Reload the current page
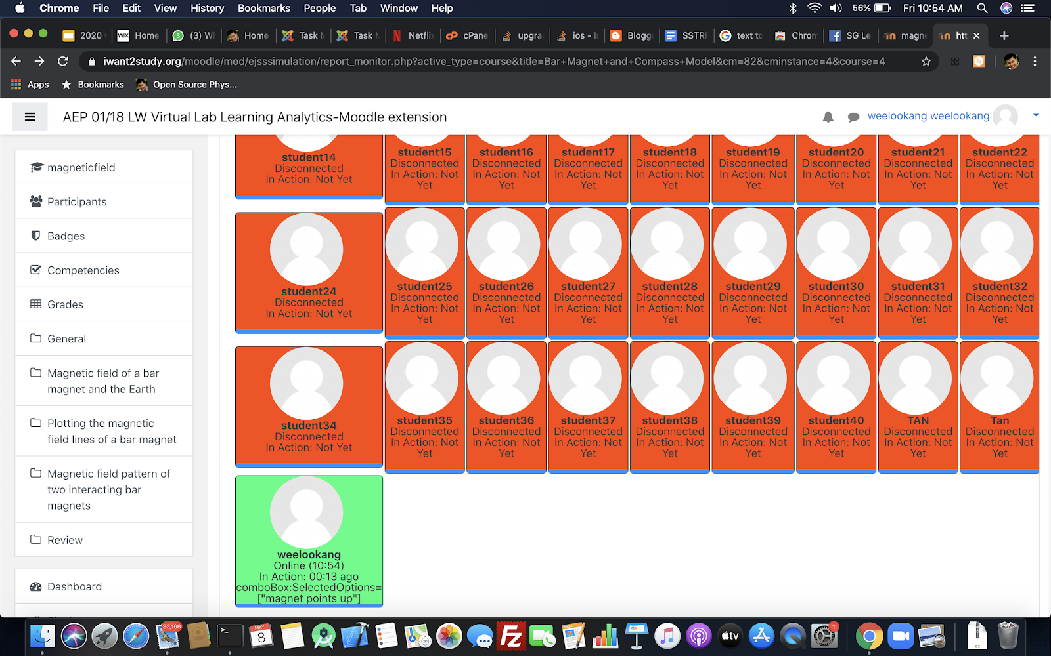The width and height of the screenshot is (1051, 656). pyautogui.click(x=63, y=61)
